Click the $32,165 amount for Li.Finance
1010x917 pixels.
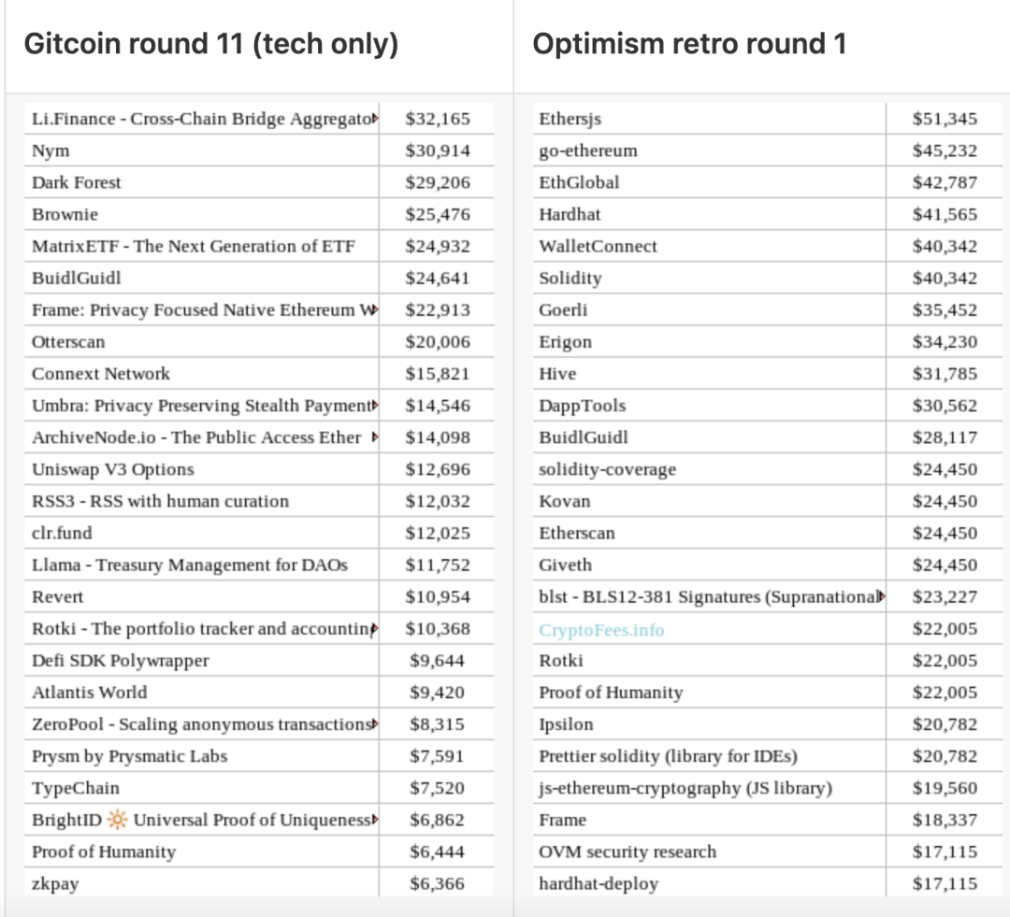[x=437, y=119]
